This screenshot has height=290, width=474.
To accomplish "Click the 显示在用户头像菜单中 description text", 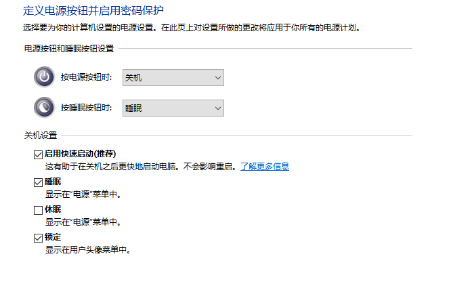I will [87, 249].
